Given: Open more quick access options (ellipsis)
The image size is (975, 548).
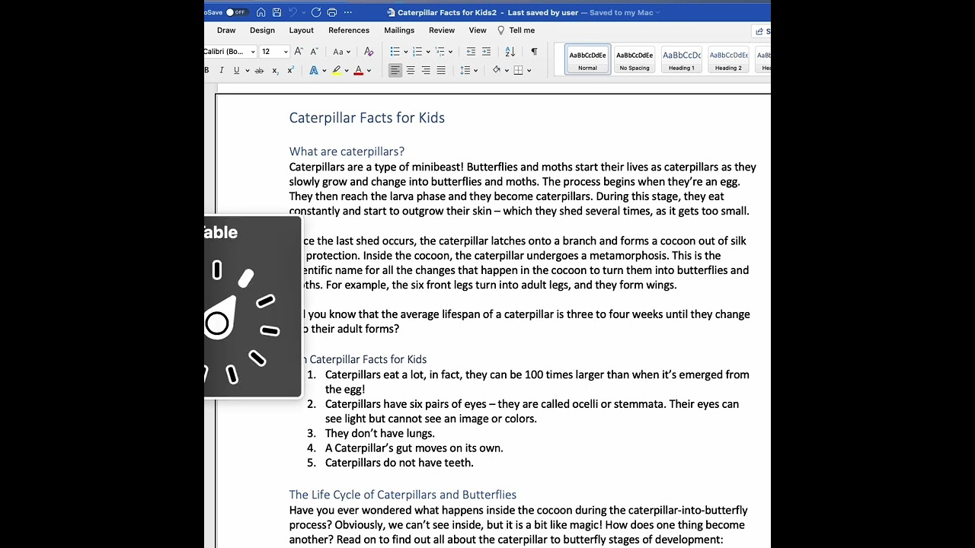Looking at the screenshot, I should (348, 12).
